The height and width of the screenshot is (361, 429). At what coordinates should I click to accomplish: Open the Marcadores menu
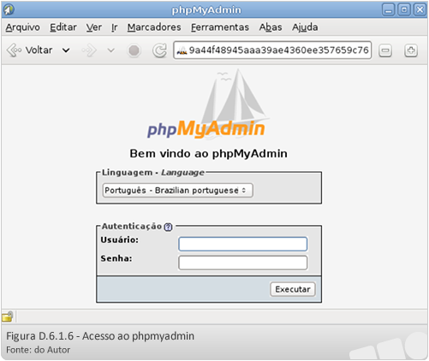click(154, 27)
